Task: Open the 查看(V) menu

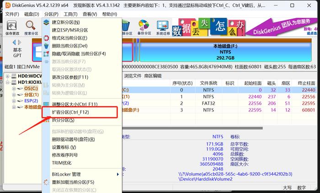Action: coord(90,14)
